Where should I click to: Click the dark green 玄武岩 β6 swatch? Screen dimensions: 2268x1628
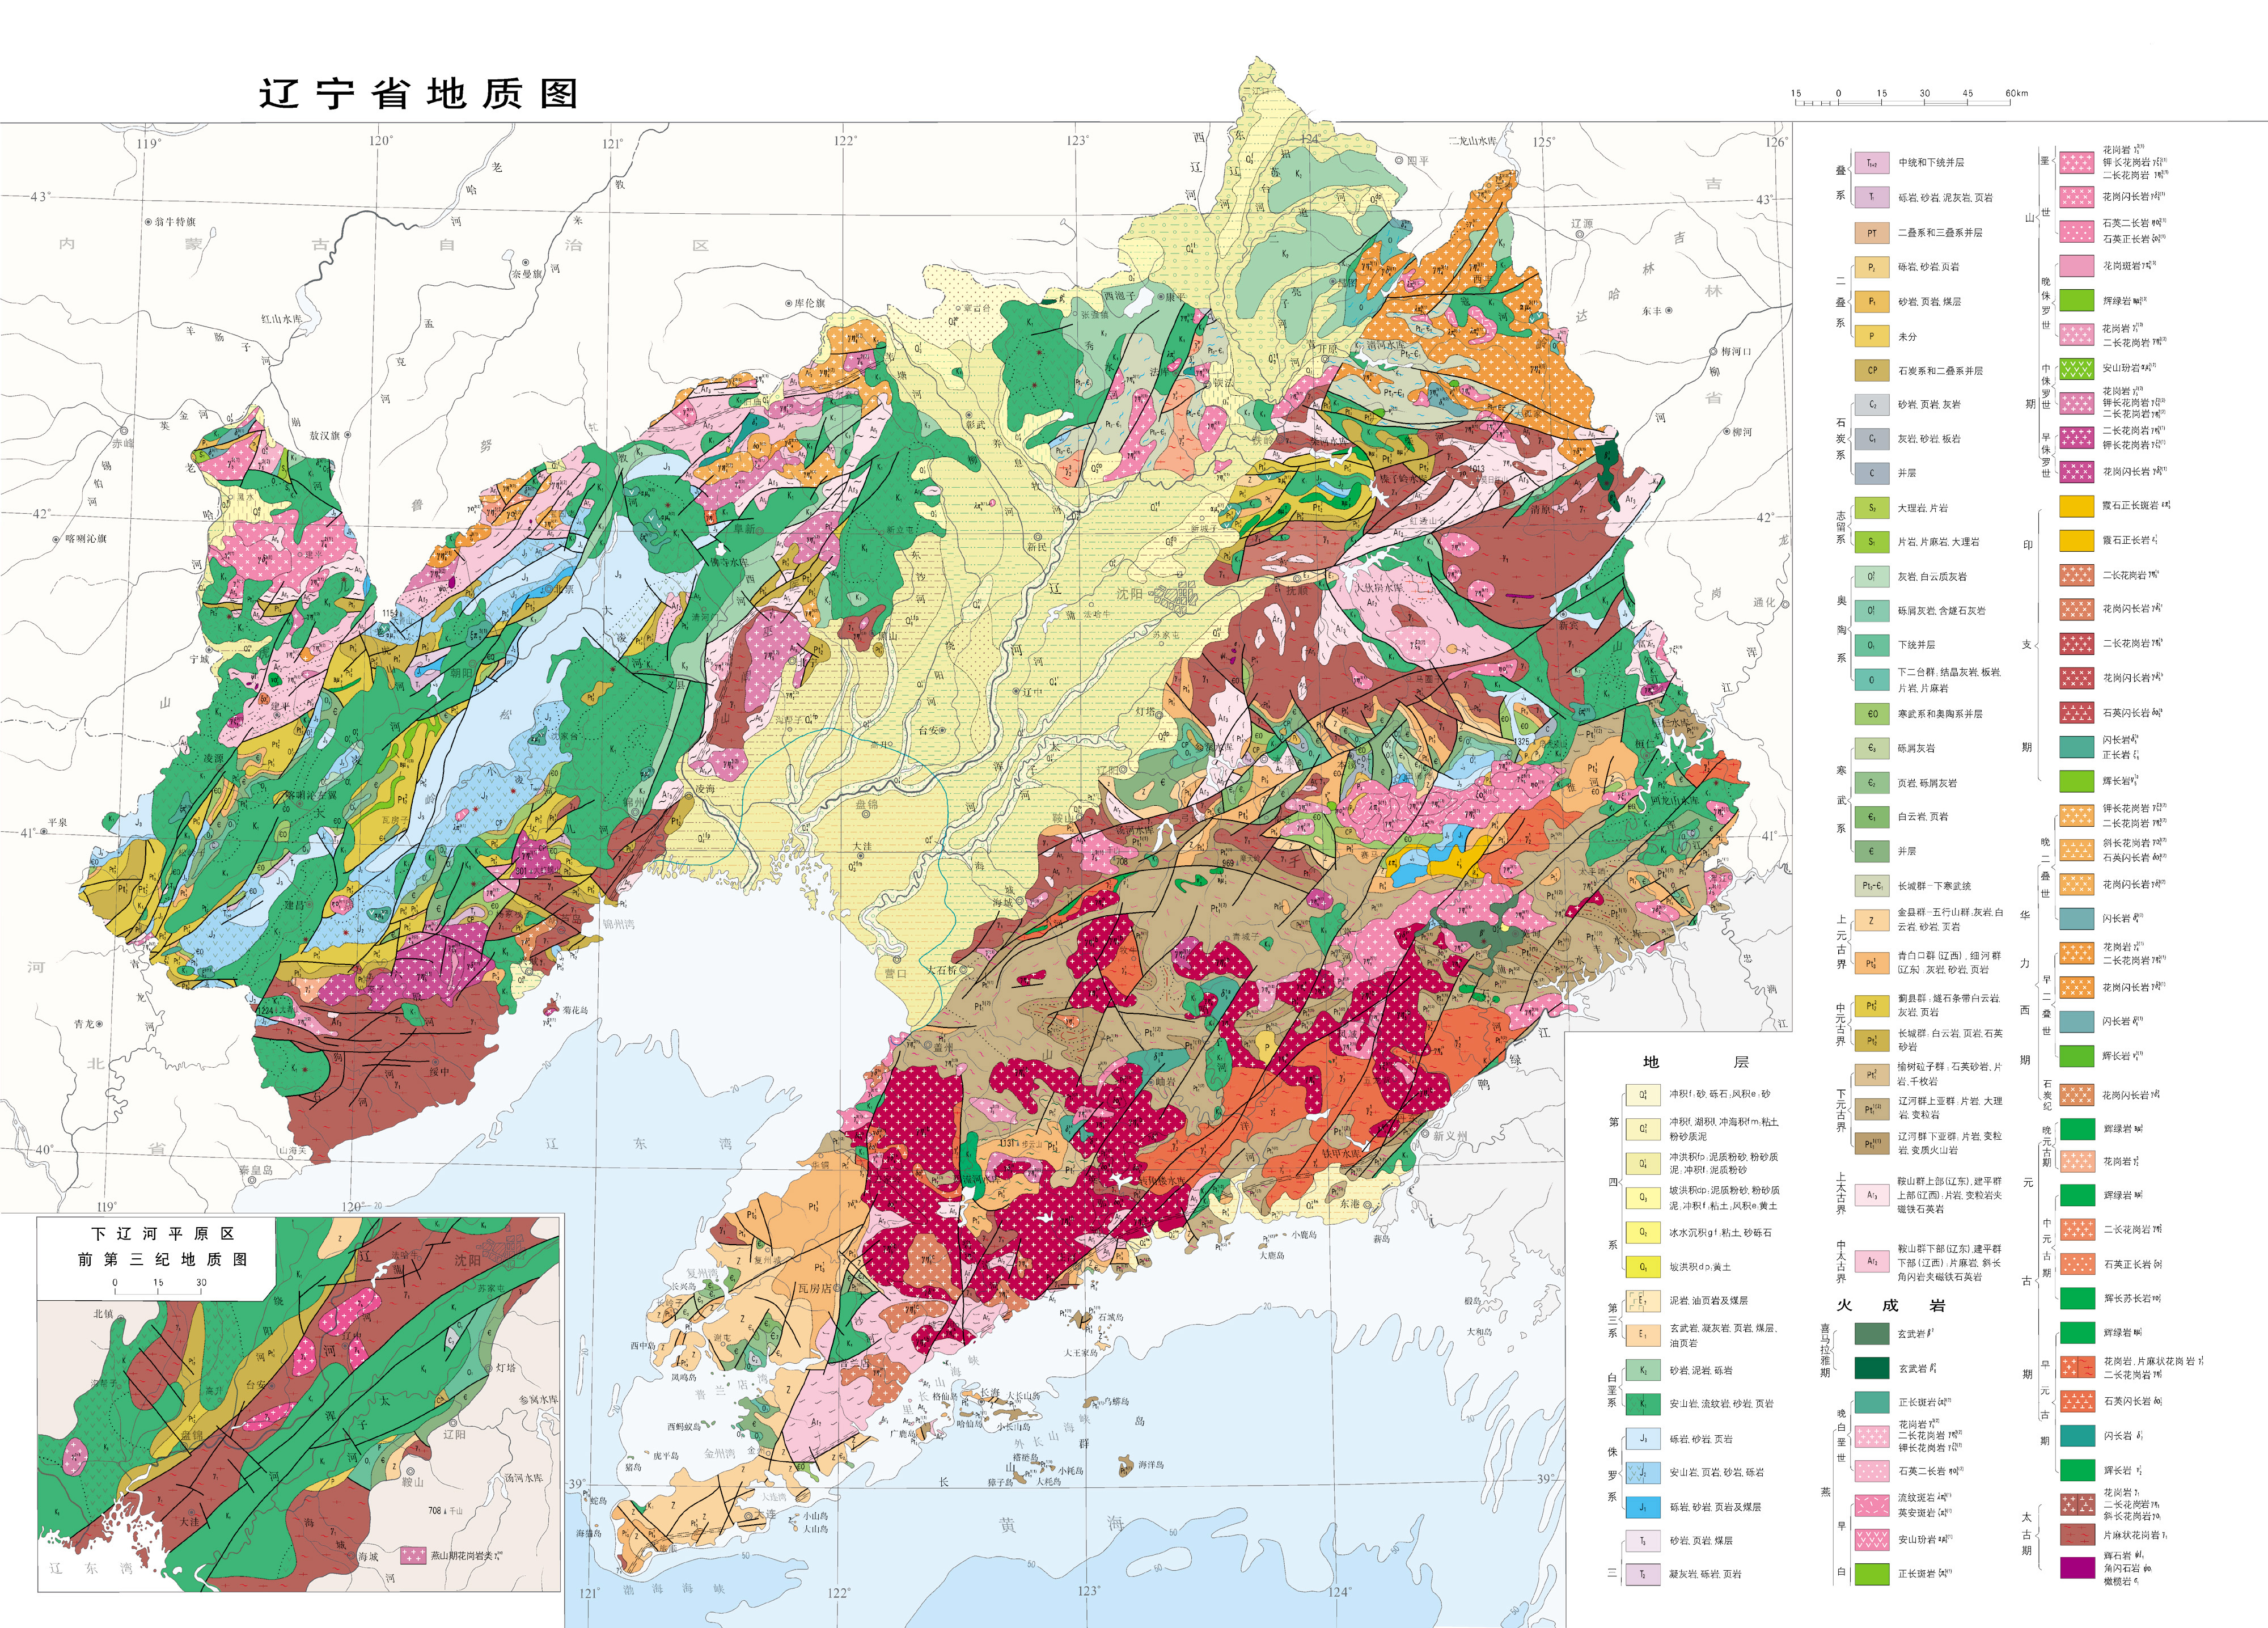1871,1368
